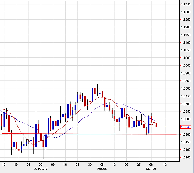The image size is (194, 173).
Task: Click the last red candle on the chart
Action: click(x=156, y=125)
